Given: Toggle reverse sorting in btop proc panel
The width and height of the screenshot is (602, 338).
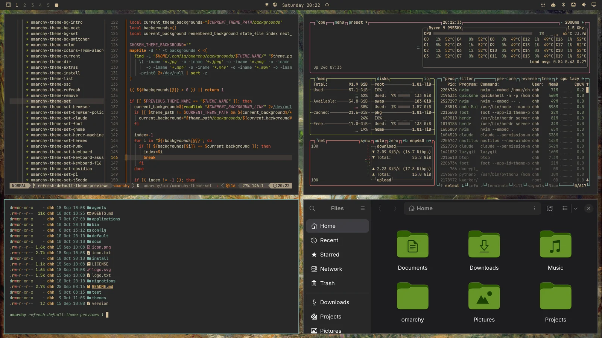Looking at the screenshot, I should (x=529, y=79).
